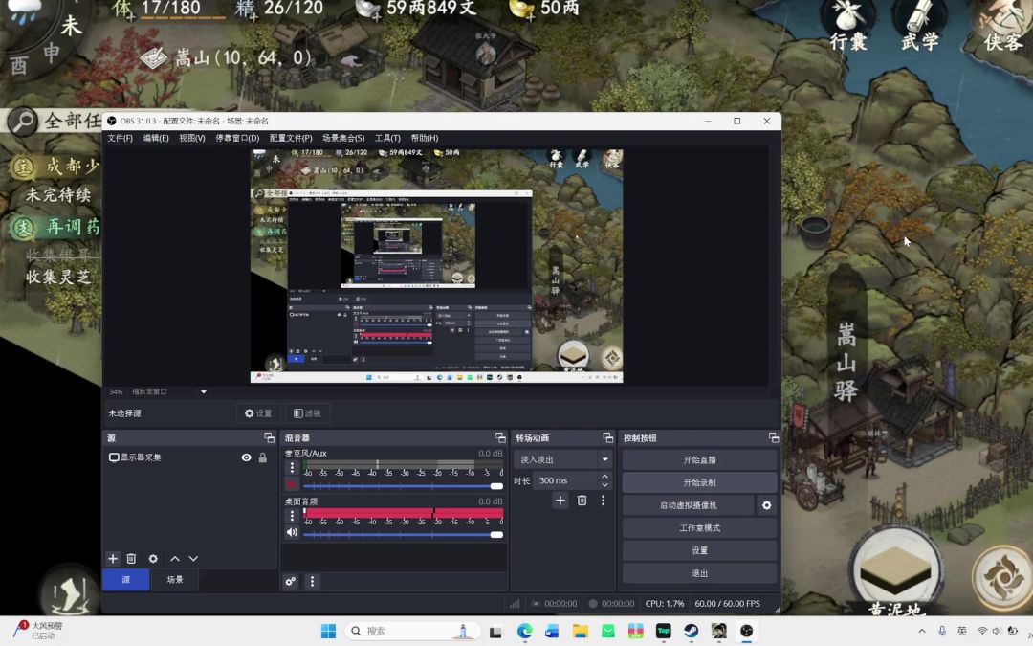Click the 开始录制 button
This screenshot has width=1033, height=646.
click(699, 483)
